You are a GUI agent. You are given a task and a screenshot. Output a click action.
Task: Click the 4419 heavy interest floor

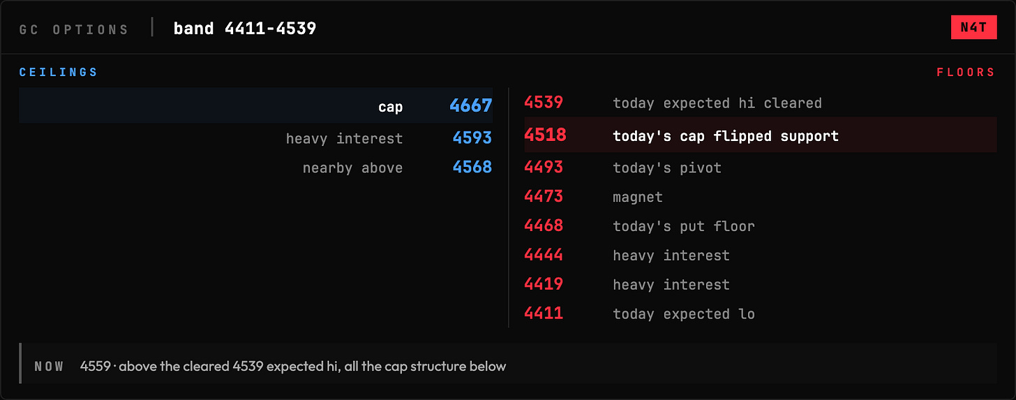pyautogui.click(x=761, y=285)
